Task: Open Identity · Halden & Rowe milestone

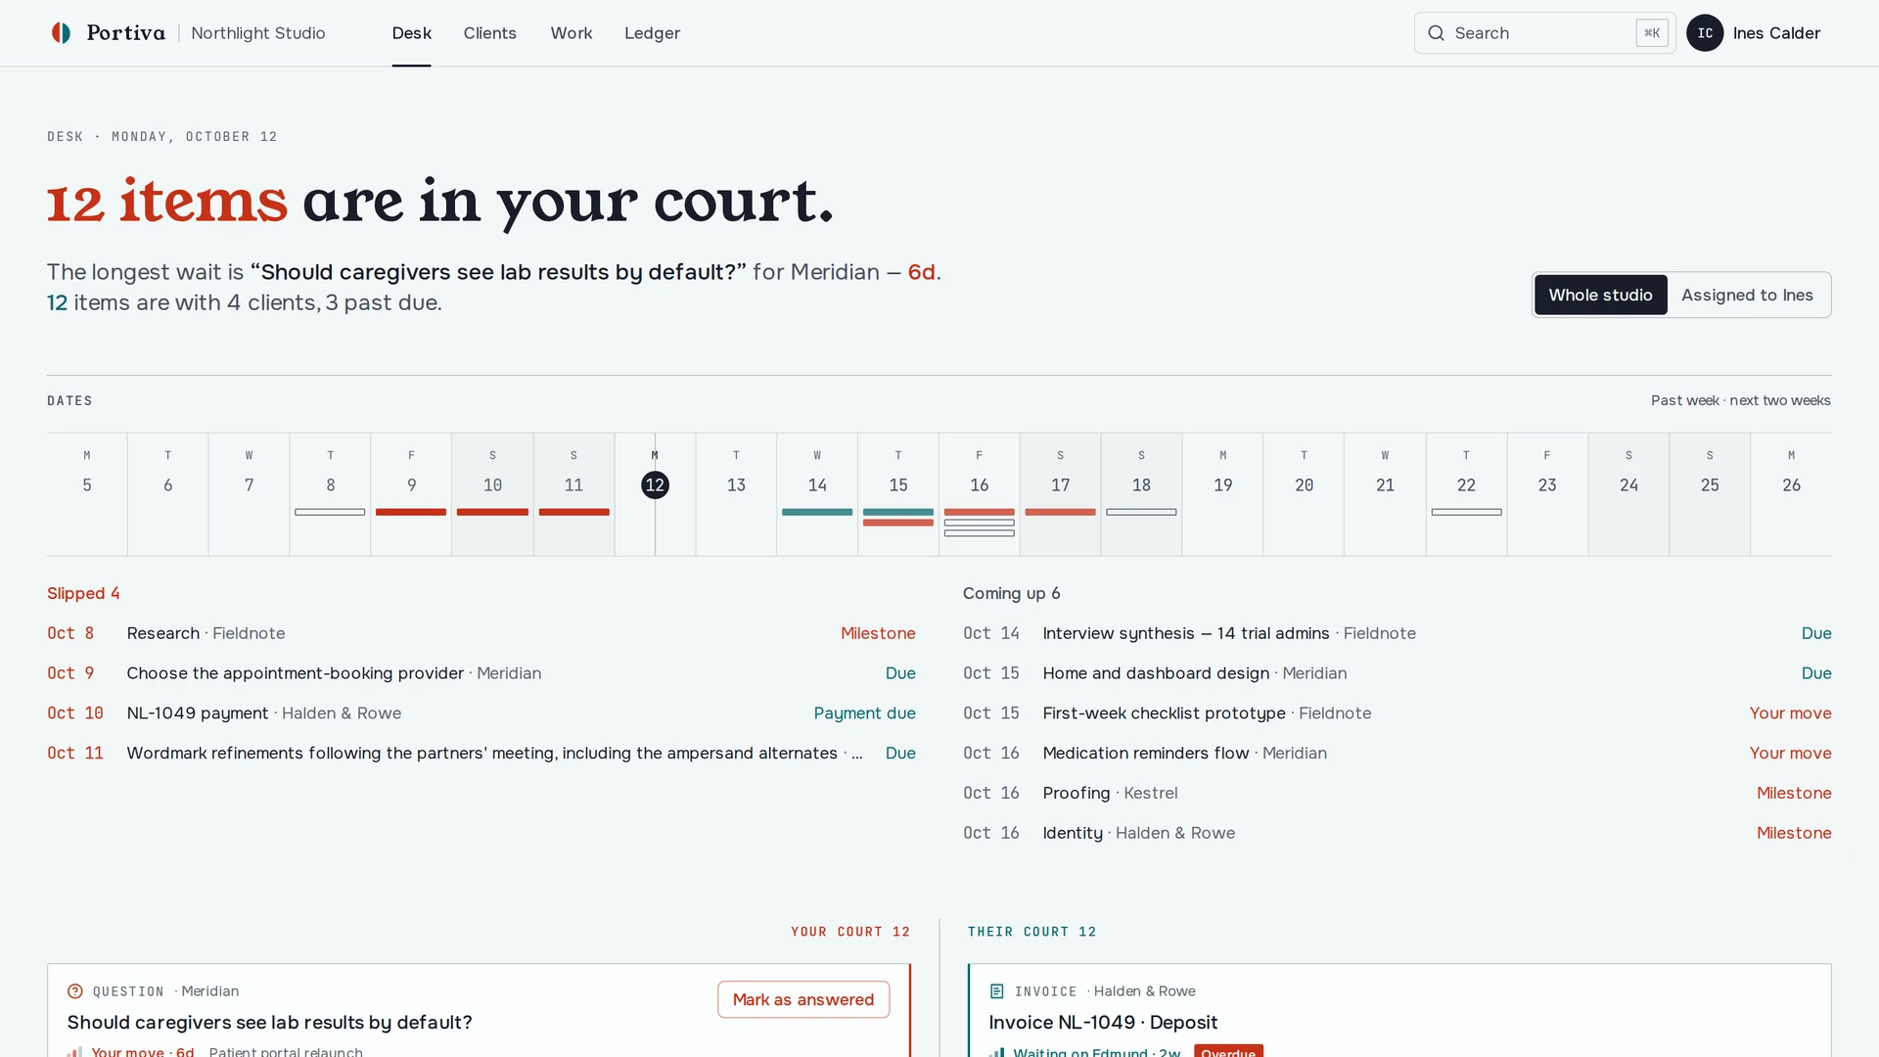Action: 1398,833
